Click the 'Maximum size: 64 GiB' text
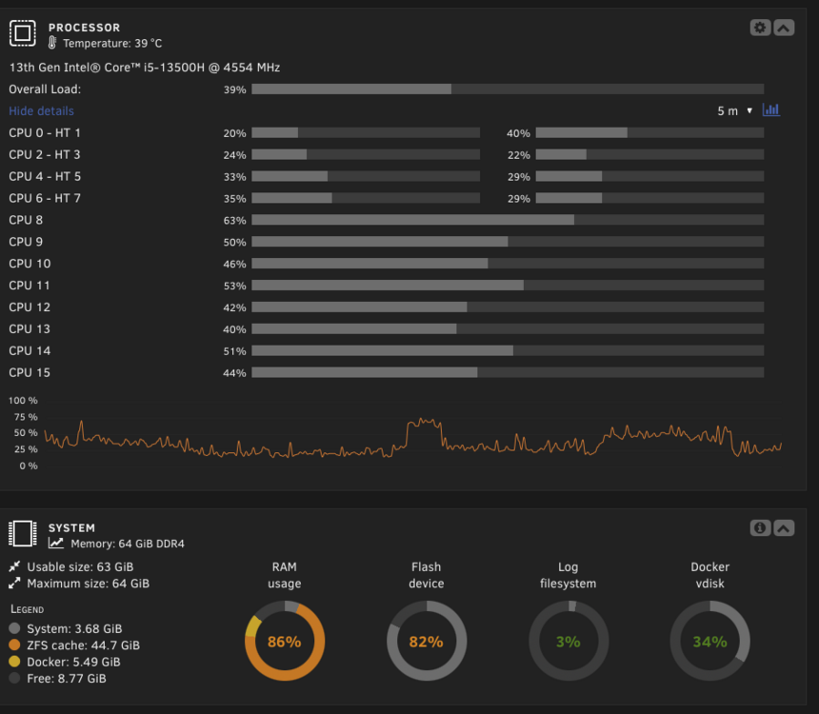This screenshot has width=819, height=714. [x=88, y=584]
